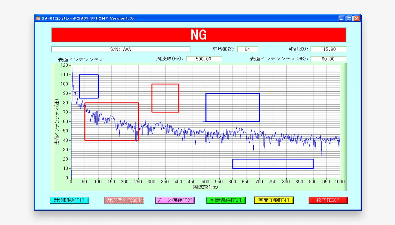
Task: Click inside the flat blue box spanning 600–900 Hz
Action: (273, 164)
